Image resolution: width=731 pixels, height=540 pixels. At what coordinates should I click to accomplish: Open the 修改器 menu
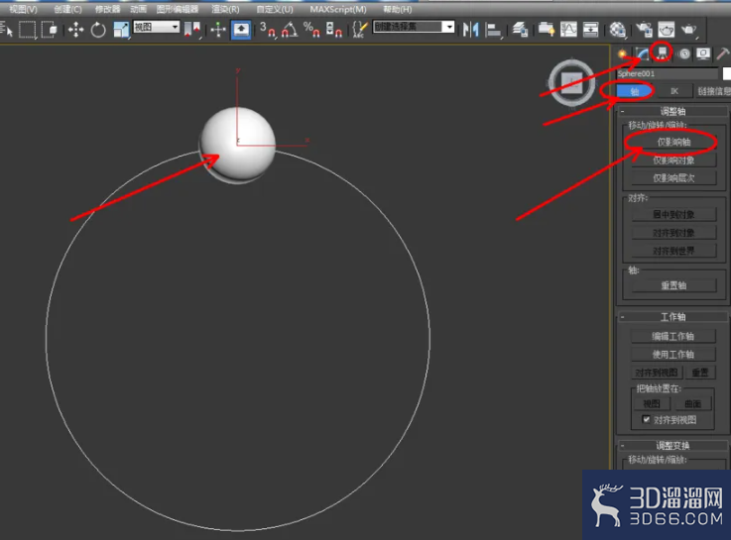coord(108,9)
